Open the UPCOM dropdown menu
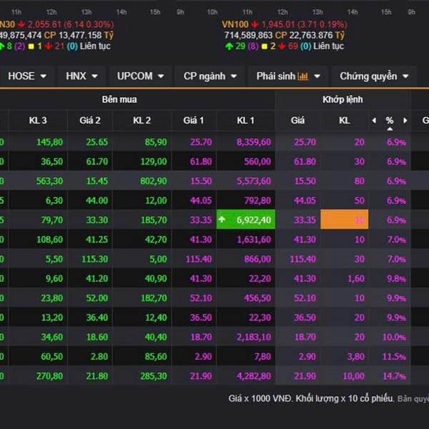 tap(140, 76)
